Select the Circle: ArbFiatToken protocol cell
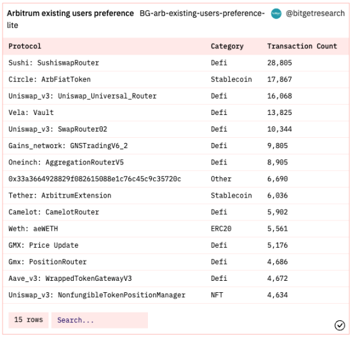The image size is (353, 338). click(x=50, y=79)
